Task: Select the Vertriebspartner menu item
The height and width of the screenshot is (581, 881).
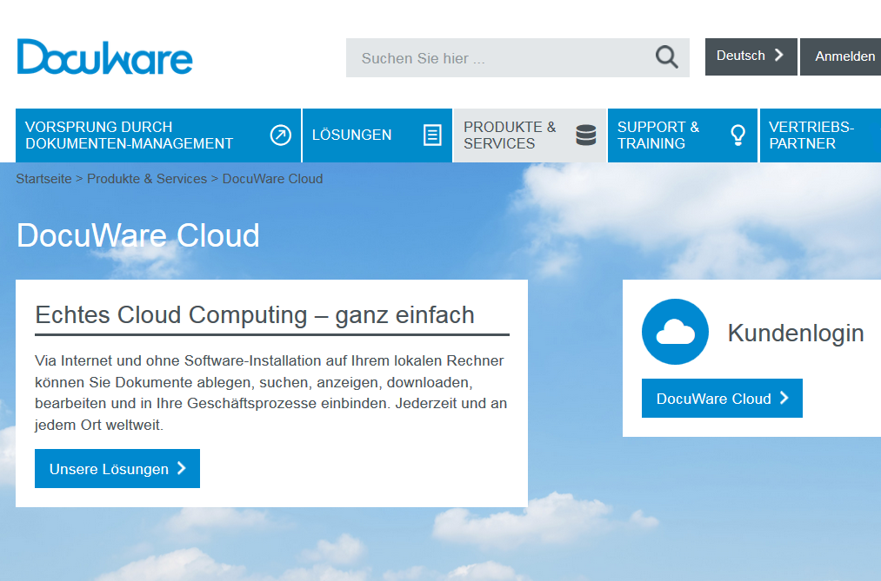Action: coord(809,135)
